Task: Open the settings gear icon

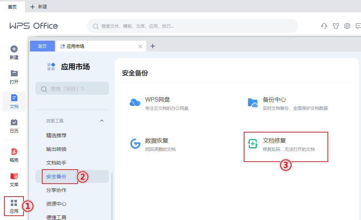Action: tap(347, 26)
